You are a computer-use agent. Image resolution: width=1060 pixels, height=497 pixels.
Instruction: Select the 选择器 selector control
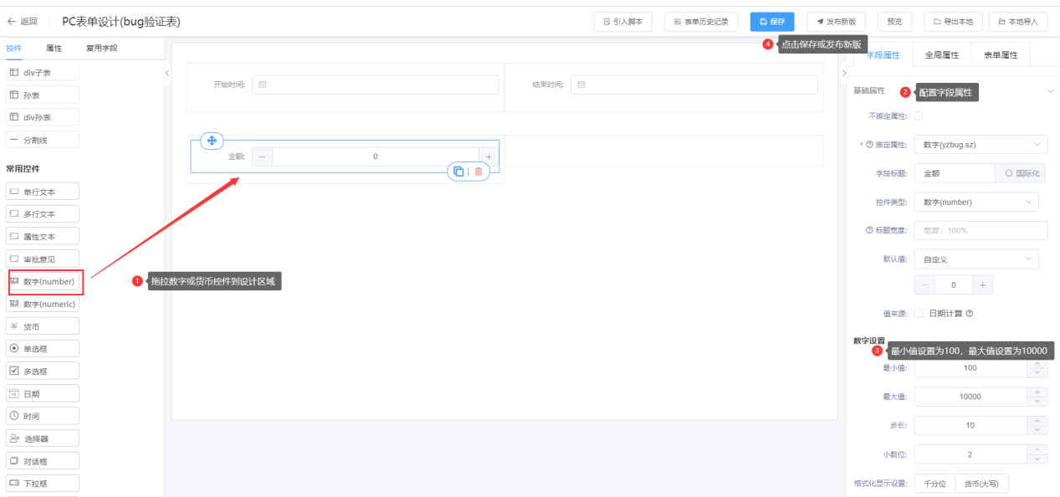(43, 438)
